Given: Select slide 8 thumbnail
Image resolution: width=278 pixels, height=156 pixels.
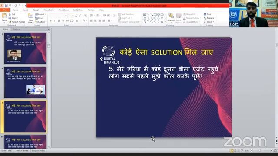Looking at the screenshot, I should (x=25, y=83).
